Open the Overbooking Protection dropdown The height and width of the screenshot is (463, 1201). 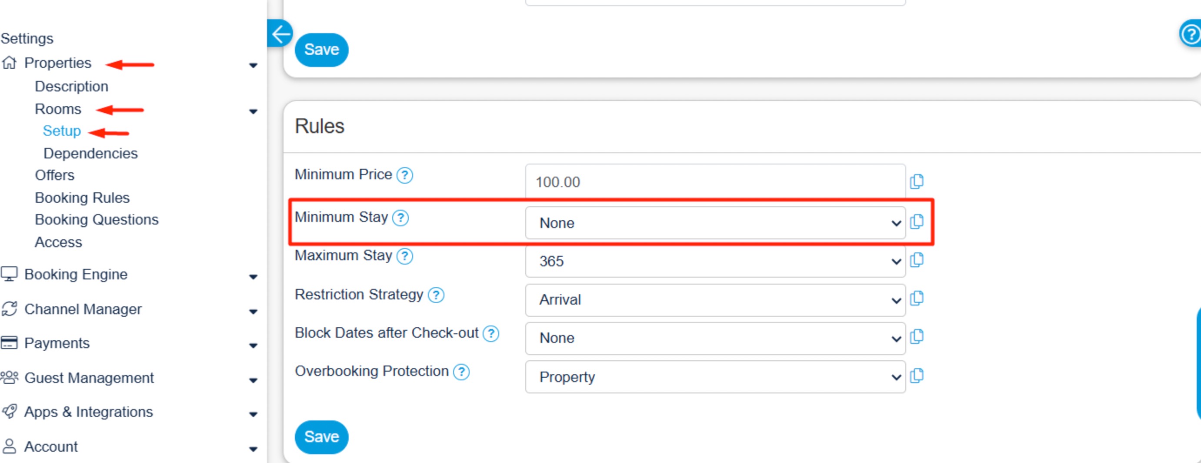715,377
